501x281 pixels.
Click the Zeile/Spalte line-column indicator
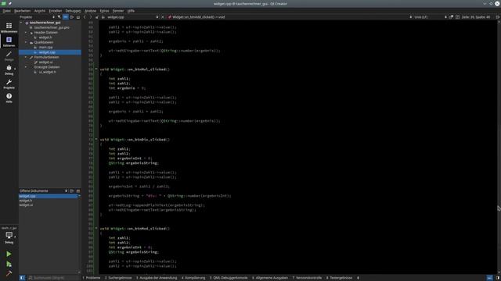476,17
